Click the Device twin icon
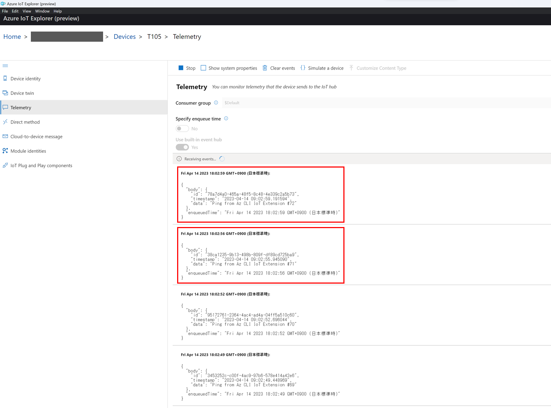551x408 pixels. (x=5, y=93)
